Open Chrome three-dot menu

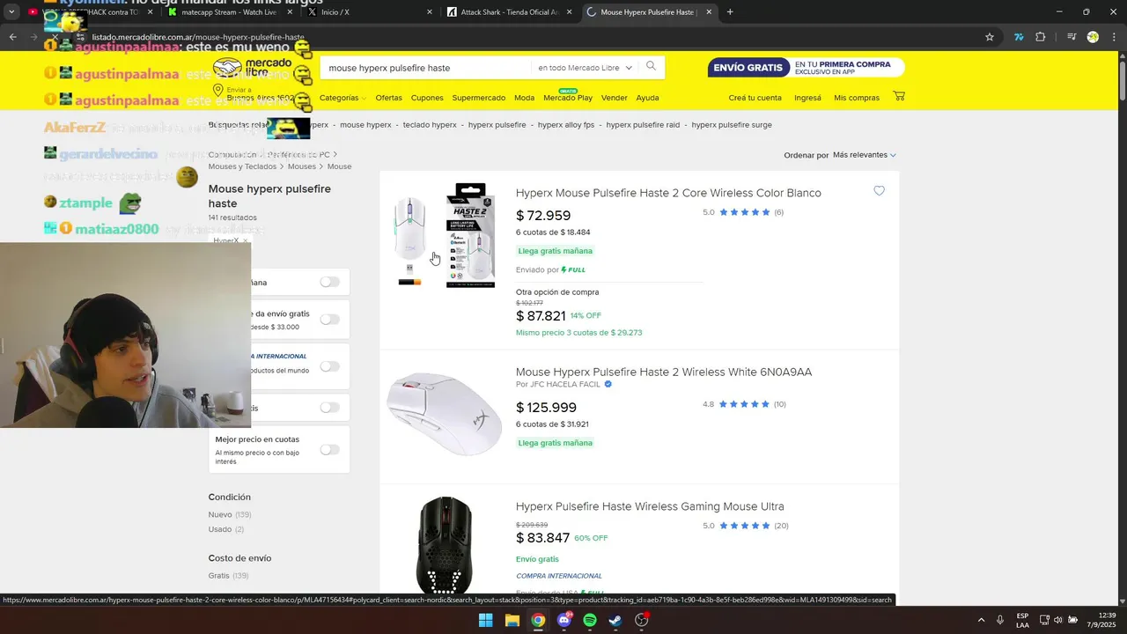(x=1114, y=37)
